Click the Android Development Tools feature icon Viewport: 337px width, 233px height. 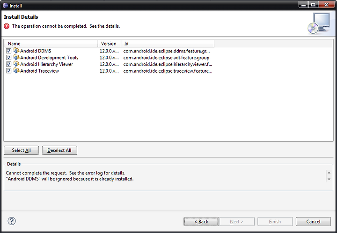[x=16, y=57]
